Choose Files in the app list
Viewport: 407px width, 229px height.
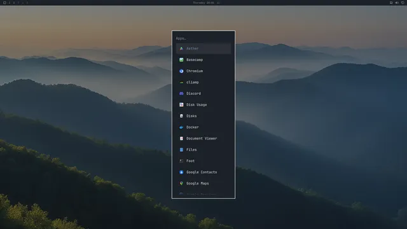click(203, 149)
